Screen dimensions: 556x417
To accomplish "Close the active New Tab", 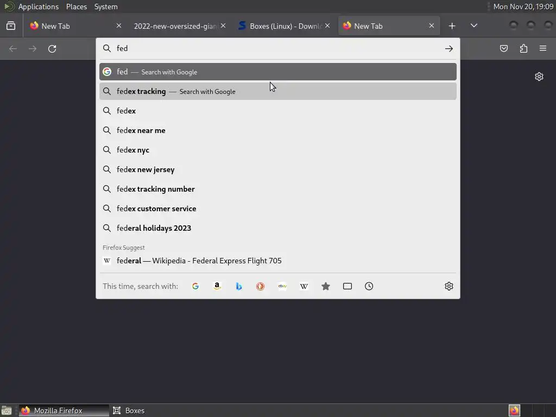I will coord(432,26).
